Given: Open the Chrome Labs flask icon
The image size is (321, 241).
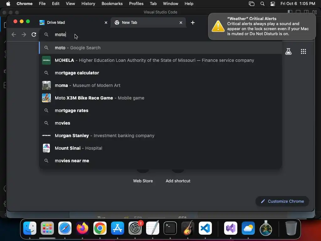Looking at the screenshot, I should (288, 51).
